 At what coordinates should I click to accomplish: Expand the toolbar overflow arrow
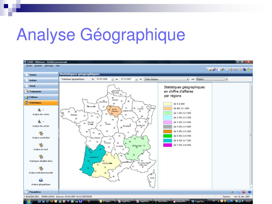point(252,70)
